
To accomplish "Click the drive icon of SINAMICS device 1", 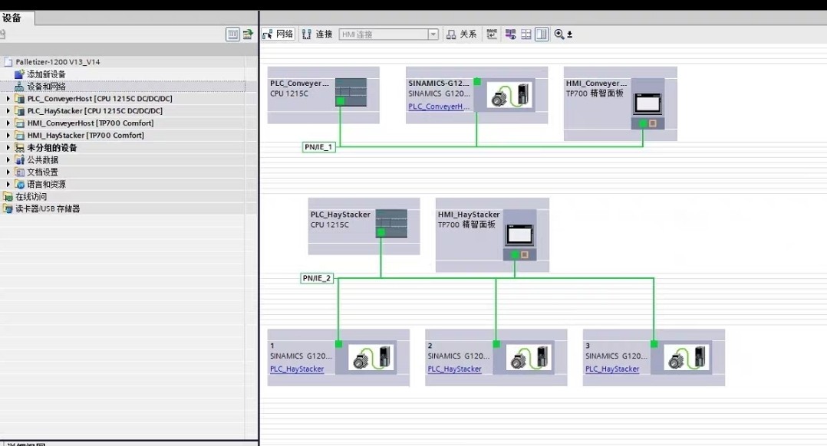I will pos(371,358).
